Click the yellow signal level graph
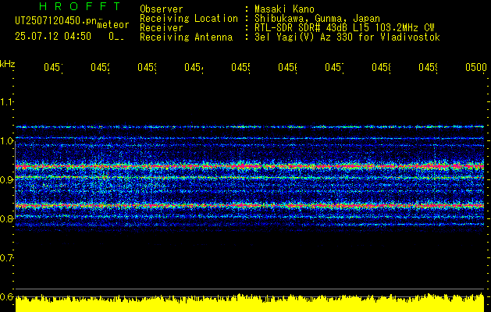The width and height of the screenshot is (491, 312). click(x=250, y=303)
